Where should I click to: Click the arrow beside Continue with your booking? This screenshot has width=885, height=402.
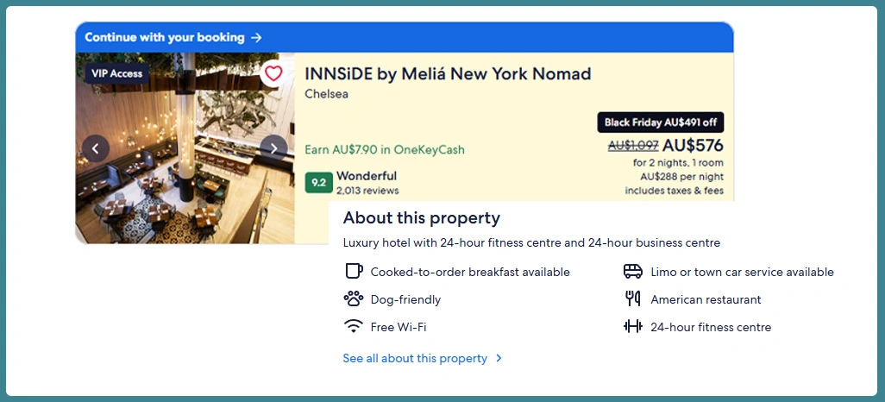(x=255, y=38)
